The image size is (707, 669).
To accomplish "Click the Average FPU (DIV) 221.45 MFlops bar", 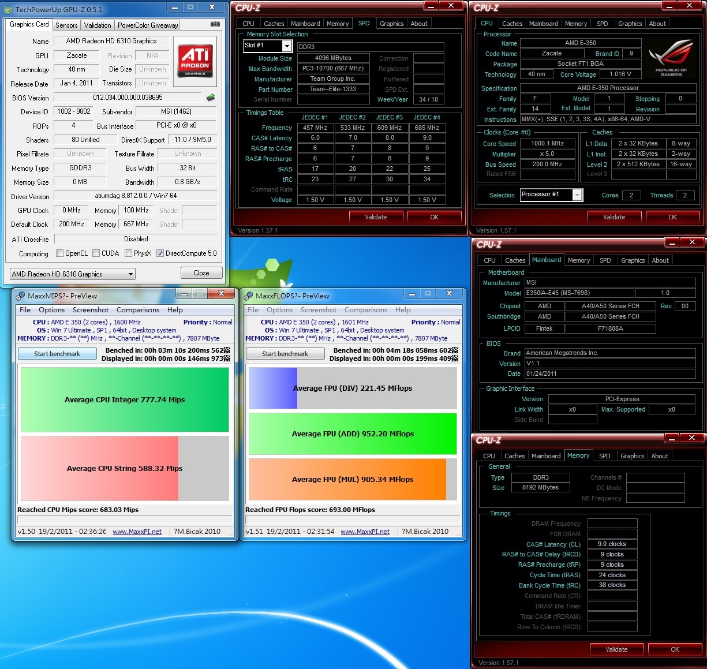I will (353, 388).
